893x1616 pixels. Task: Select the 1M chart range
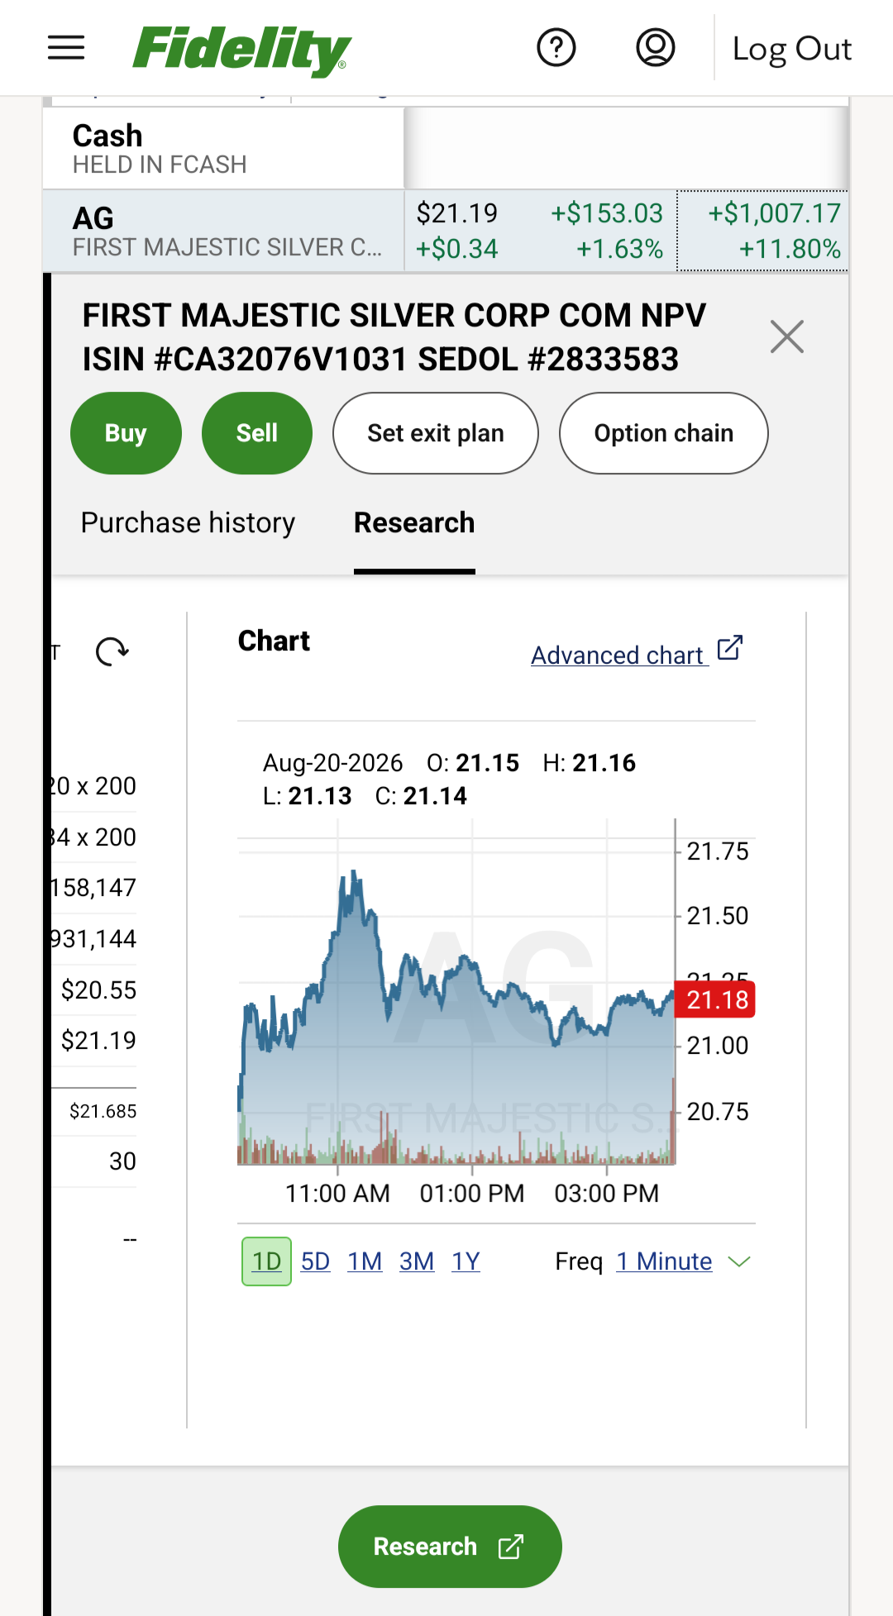[365, 1261]
